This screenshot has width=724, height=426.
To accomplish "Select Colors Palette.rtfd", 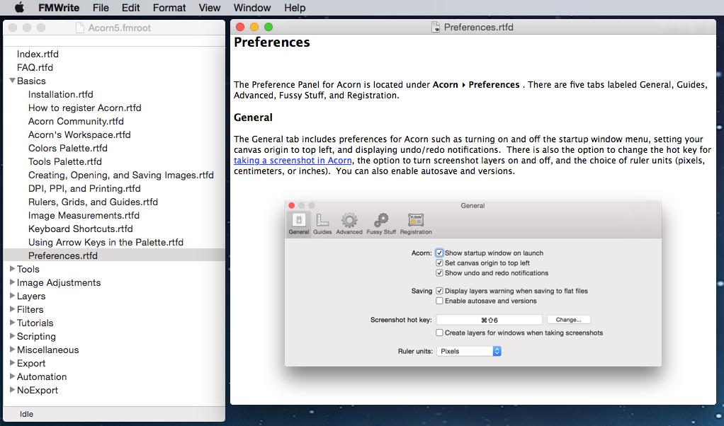I will click(x=68, y=148).
